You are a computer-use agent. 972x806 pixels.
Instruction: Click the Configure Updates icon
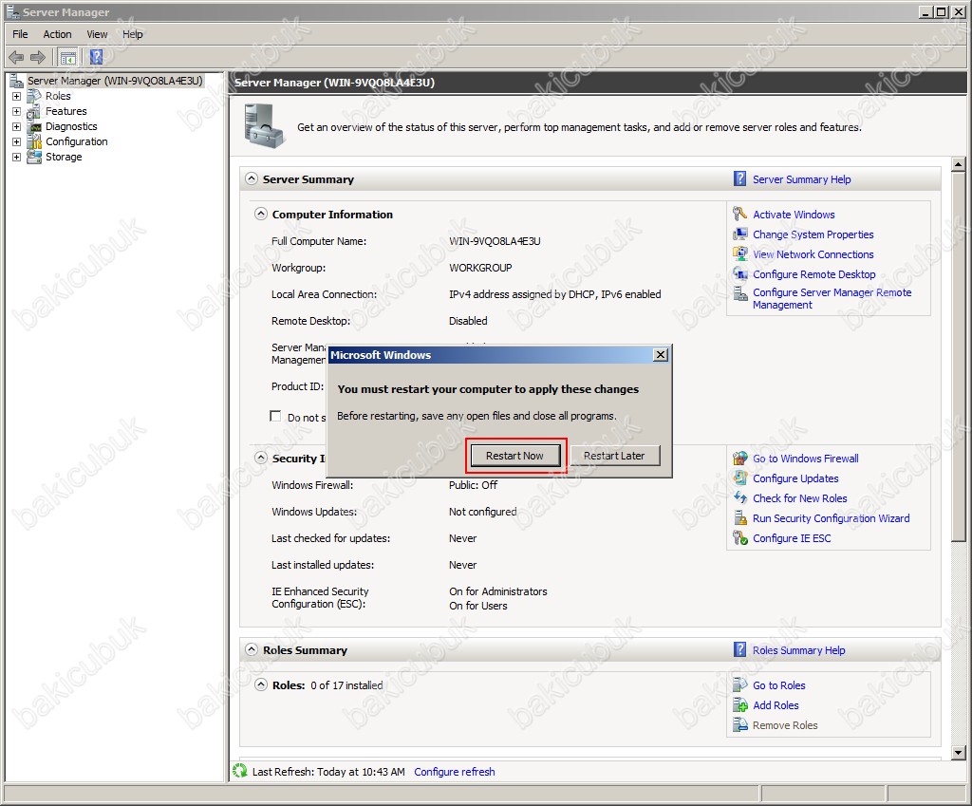click(x=739, y=478)
